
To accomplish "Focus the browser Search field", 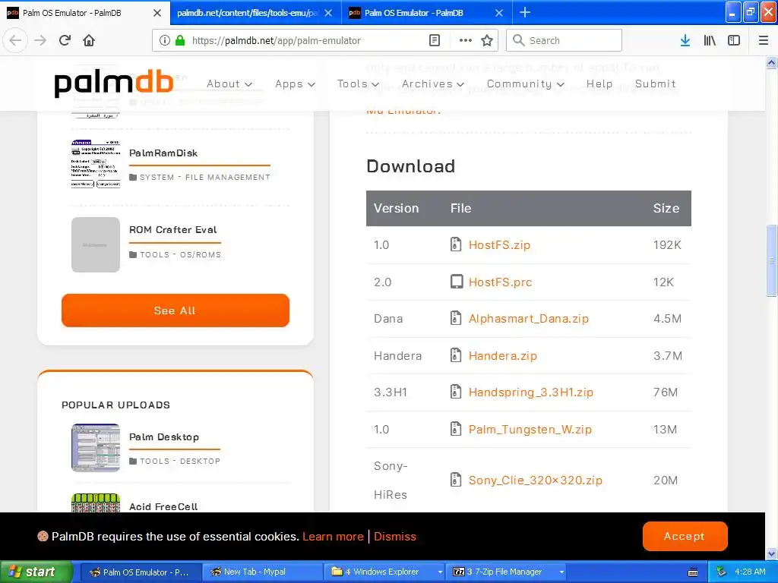I will pos(565,41).
